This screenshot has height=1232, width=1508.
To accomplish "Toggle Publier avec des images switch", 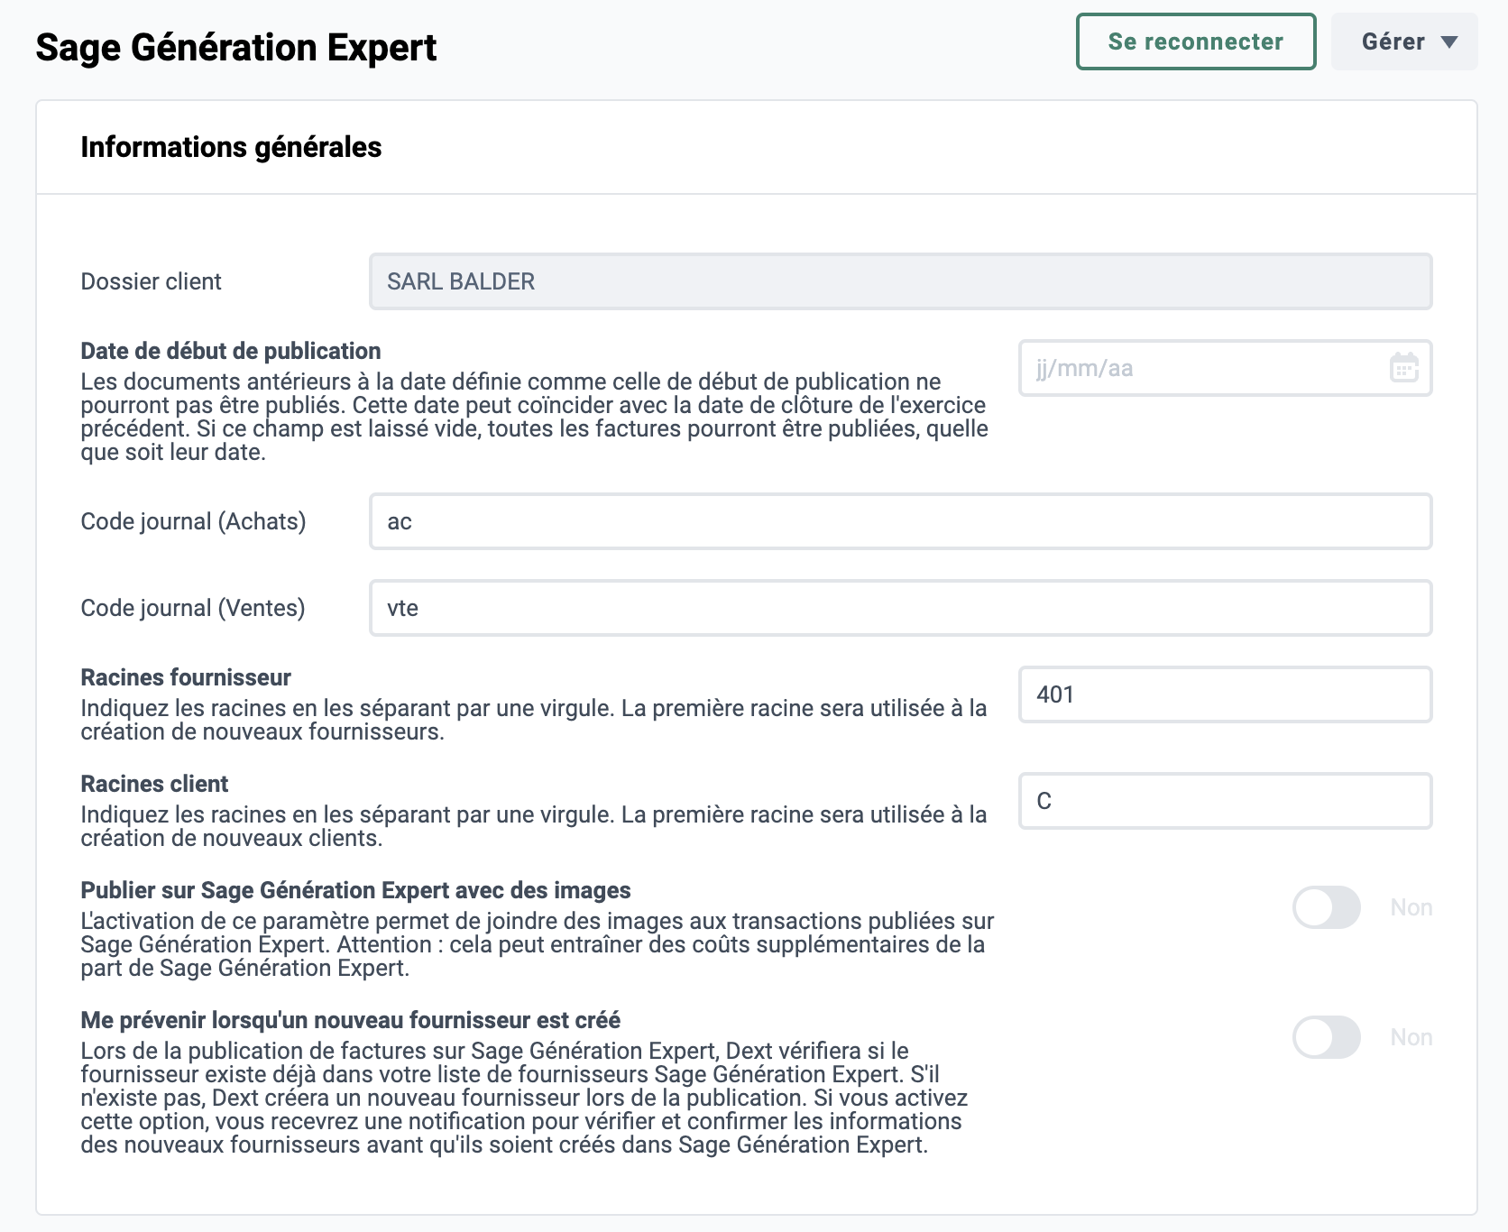I will [x=1327, y=907].
